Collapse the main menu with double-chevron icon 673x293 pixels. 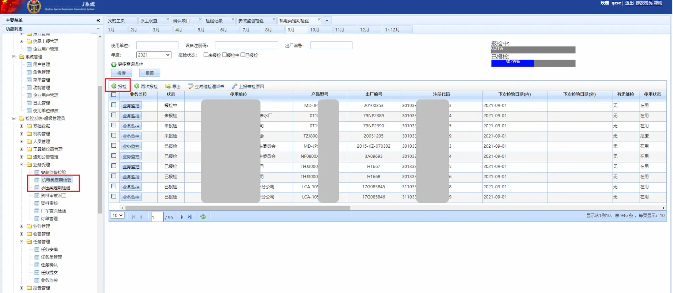(98, 20)
